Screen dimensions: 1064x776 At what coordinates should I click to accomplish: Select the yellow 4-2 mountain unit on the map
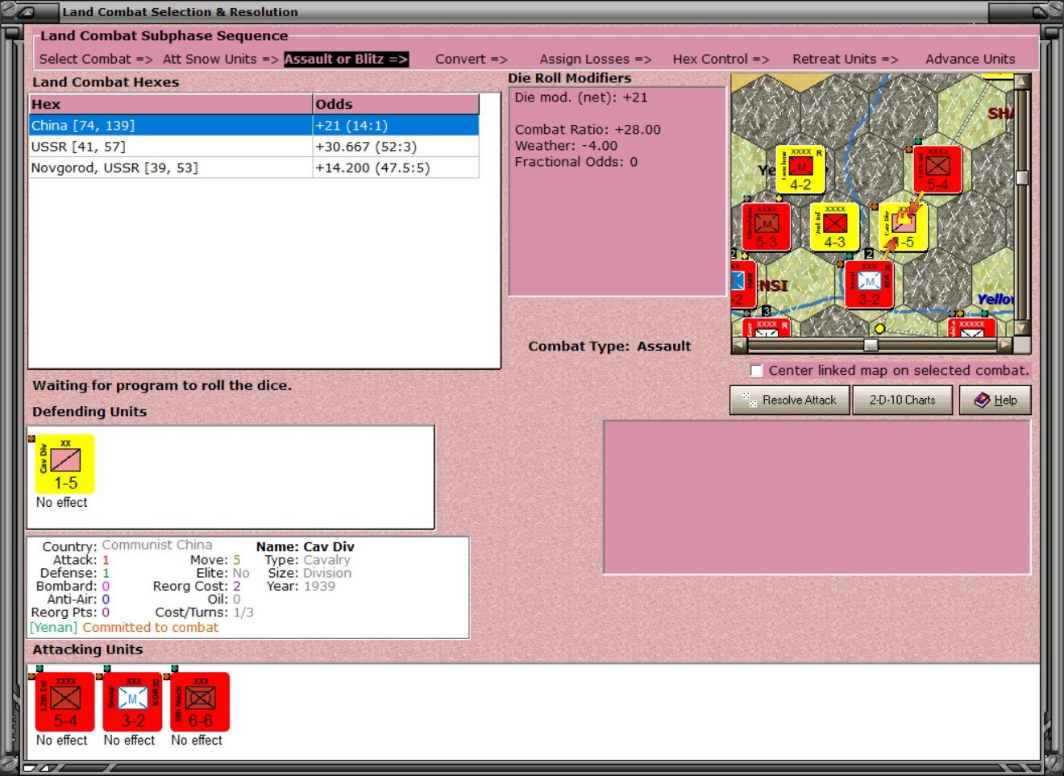click(x=800, y=169)
